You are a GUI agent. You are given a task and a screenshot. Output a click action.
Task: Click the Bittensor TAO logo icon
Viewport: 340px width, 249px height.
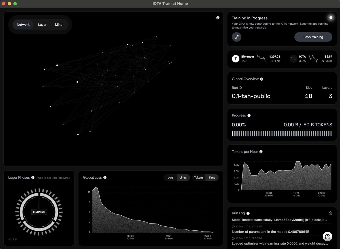click(236, 59)
